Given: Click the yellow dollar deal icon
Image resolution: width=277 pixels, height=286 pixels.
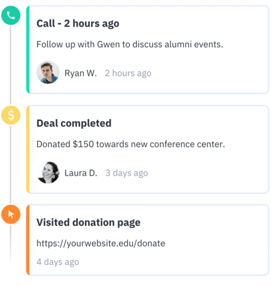Looking at the screenshot, I should [x=11, y=115].
